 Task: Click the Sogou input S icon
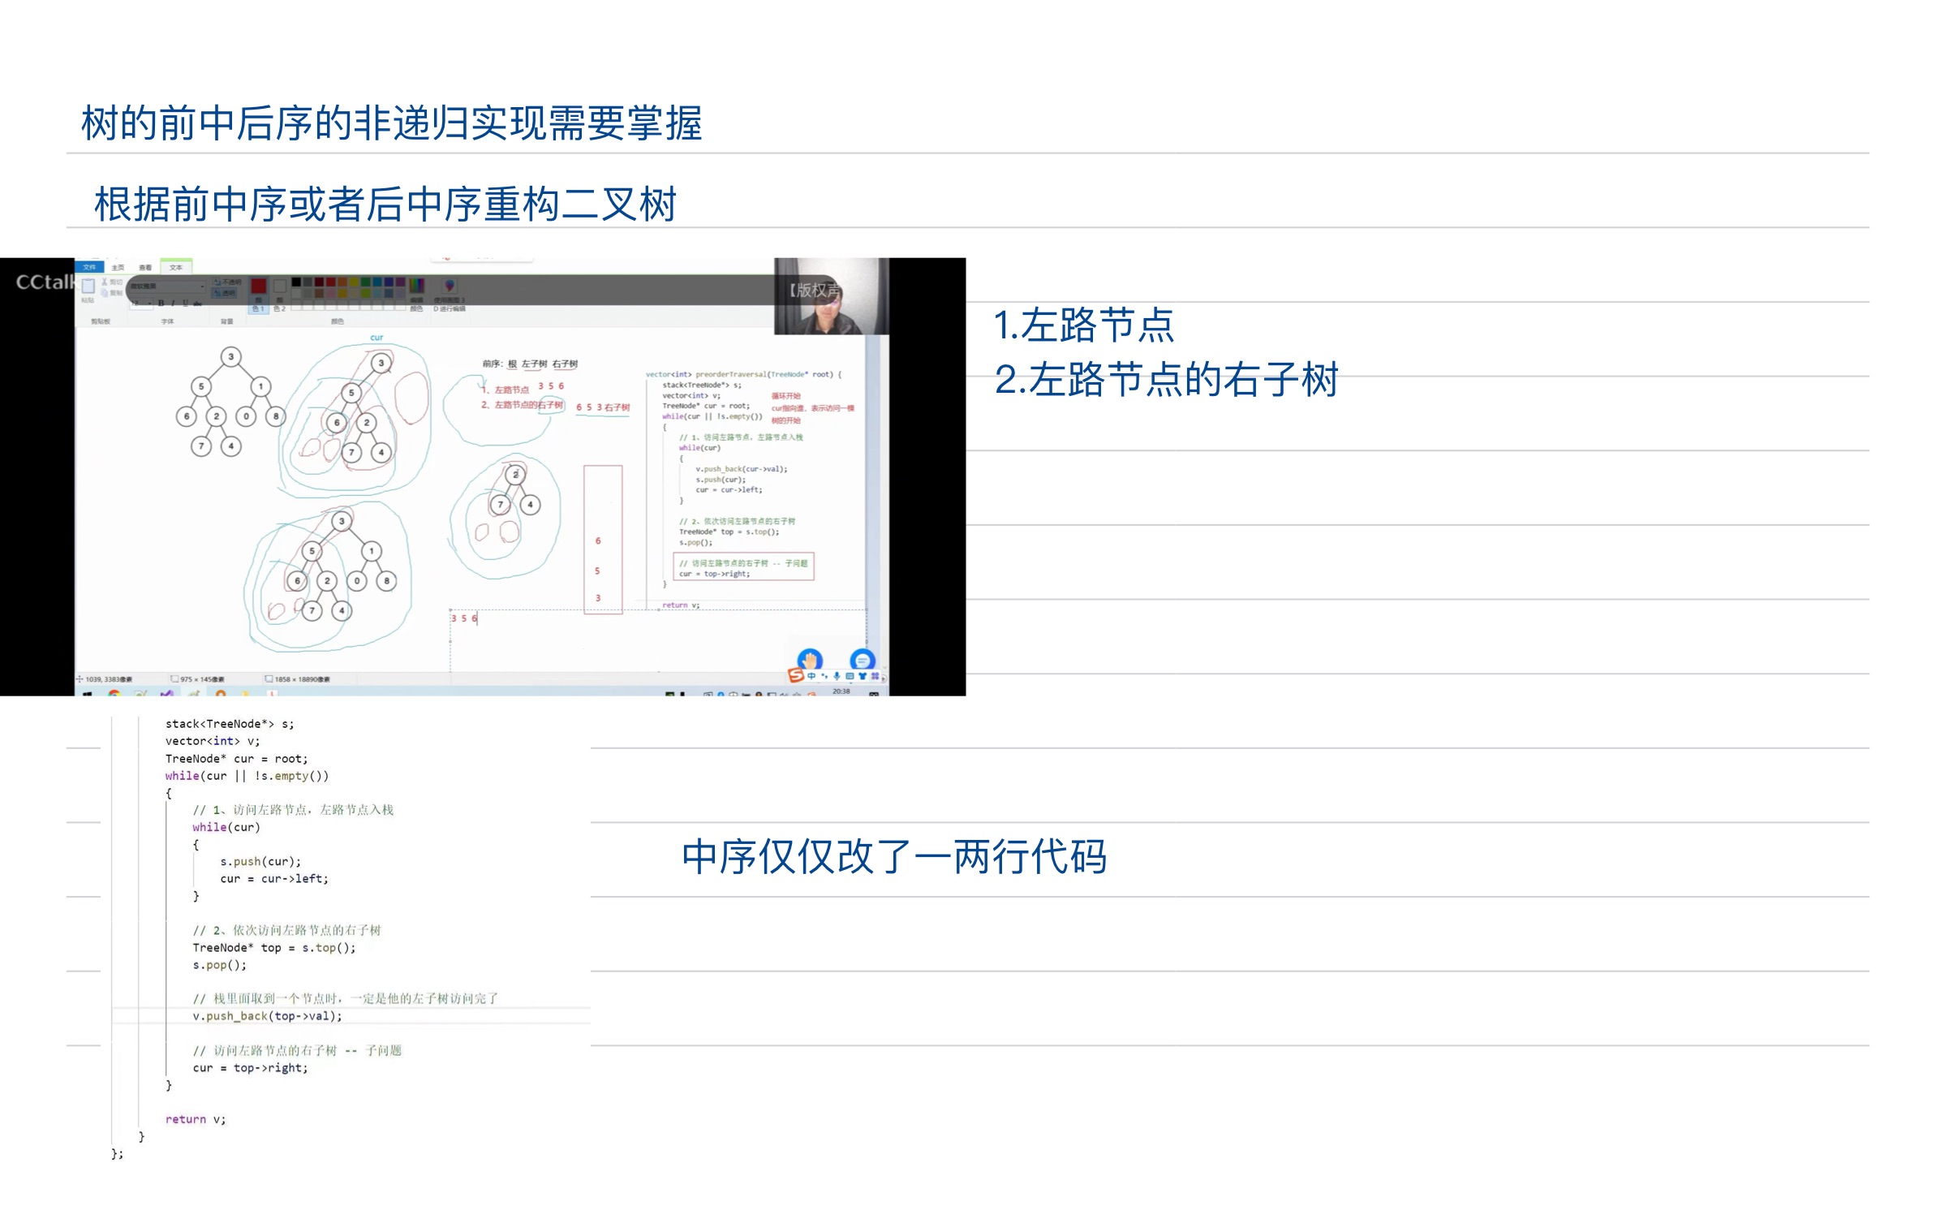(x=796, y=675)
